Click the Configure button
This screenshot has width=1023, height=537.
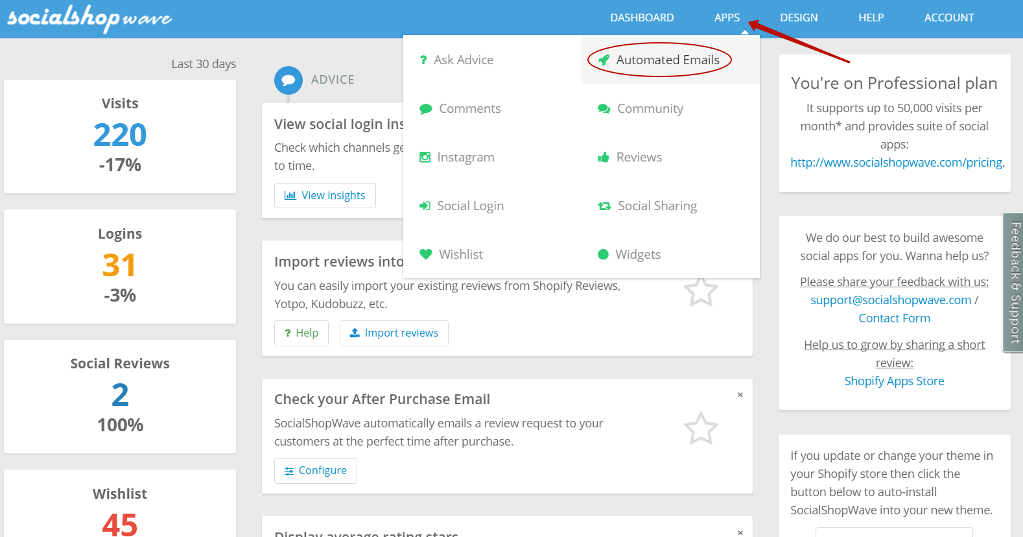click(x=316, y=470)
